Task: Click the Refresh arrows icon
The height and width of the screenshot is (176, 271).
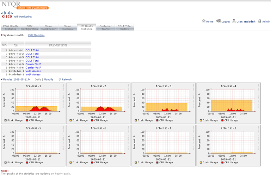Action: pos(60,80)
